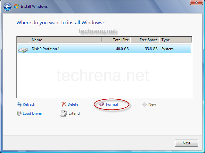Image resolution: width=205 pixels, height=153 pixels.
Task: Click the Extend option text
Action: 74,113
